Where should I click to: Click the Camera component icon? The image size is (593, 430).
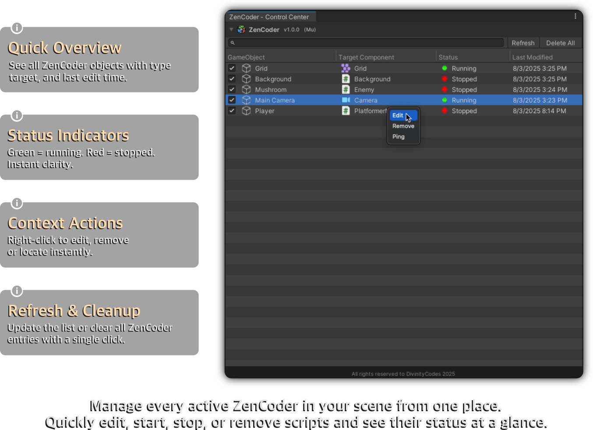coord(346,100)
